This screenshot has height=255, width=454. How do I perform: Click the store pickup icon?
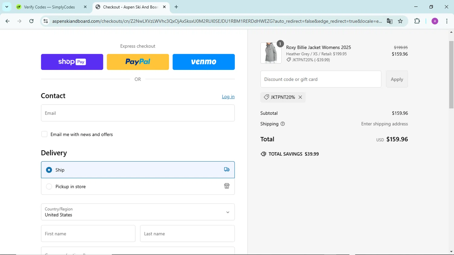(x=227, y=186)
